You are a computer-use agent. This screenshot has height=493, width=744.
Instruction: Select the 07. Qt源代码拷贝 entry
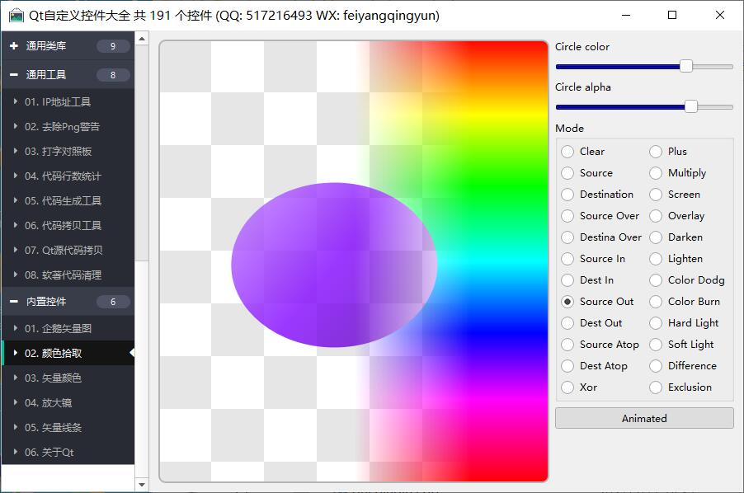[x=64, y=251]
